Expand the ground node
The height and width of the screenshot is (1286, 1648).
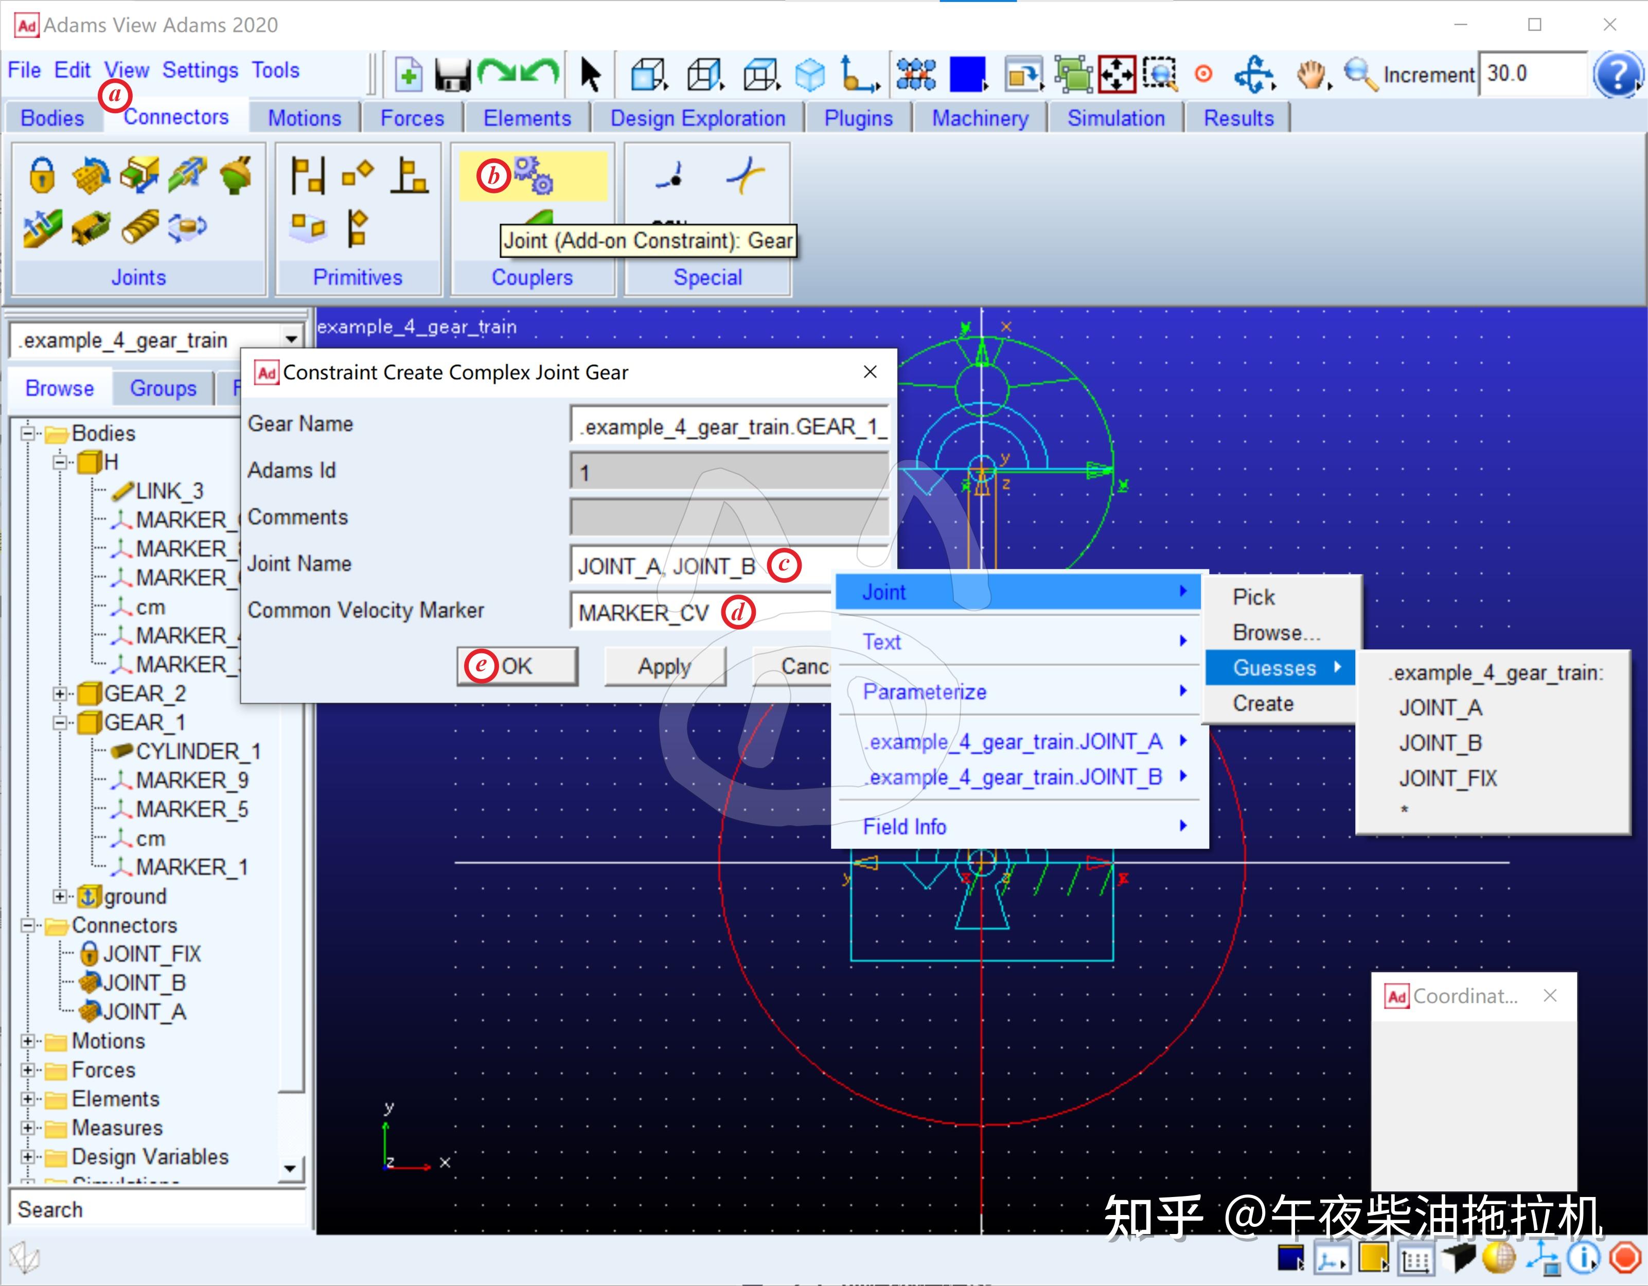click(60, 896)
